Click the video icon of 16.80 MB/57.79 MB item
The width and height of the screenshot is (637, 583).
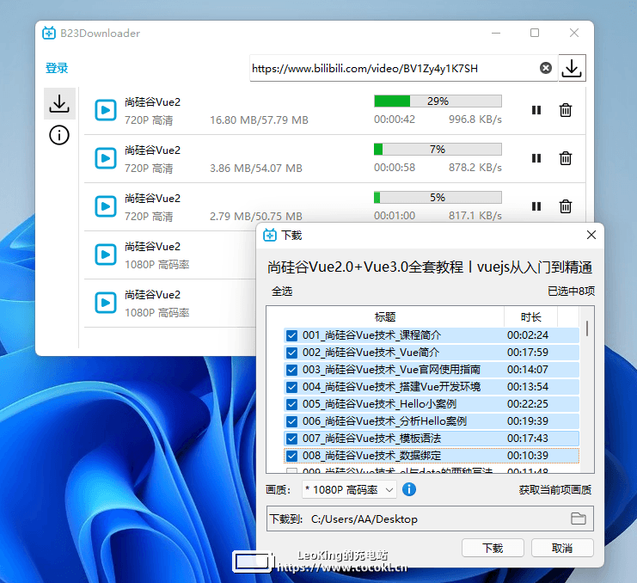tap(106, 110)
